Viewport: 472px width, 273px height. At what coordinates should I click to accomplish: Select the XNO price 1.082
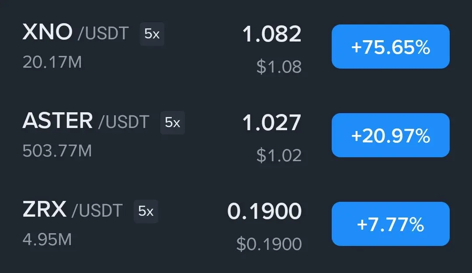[x=271, y=34]
